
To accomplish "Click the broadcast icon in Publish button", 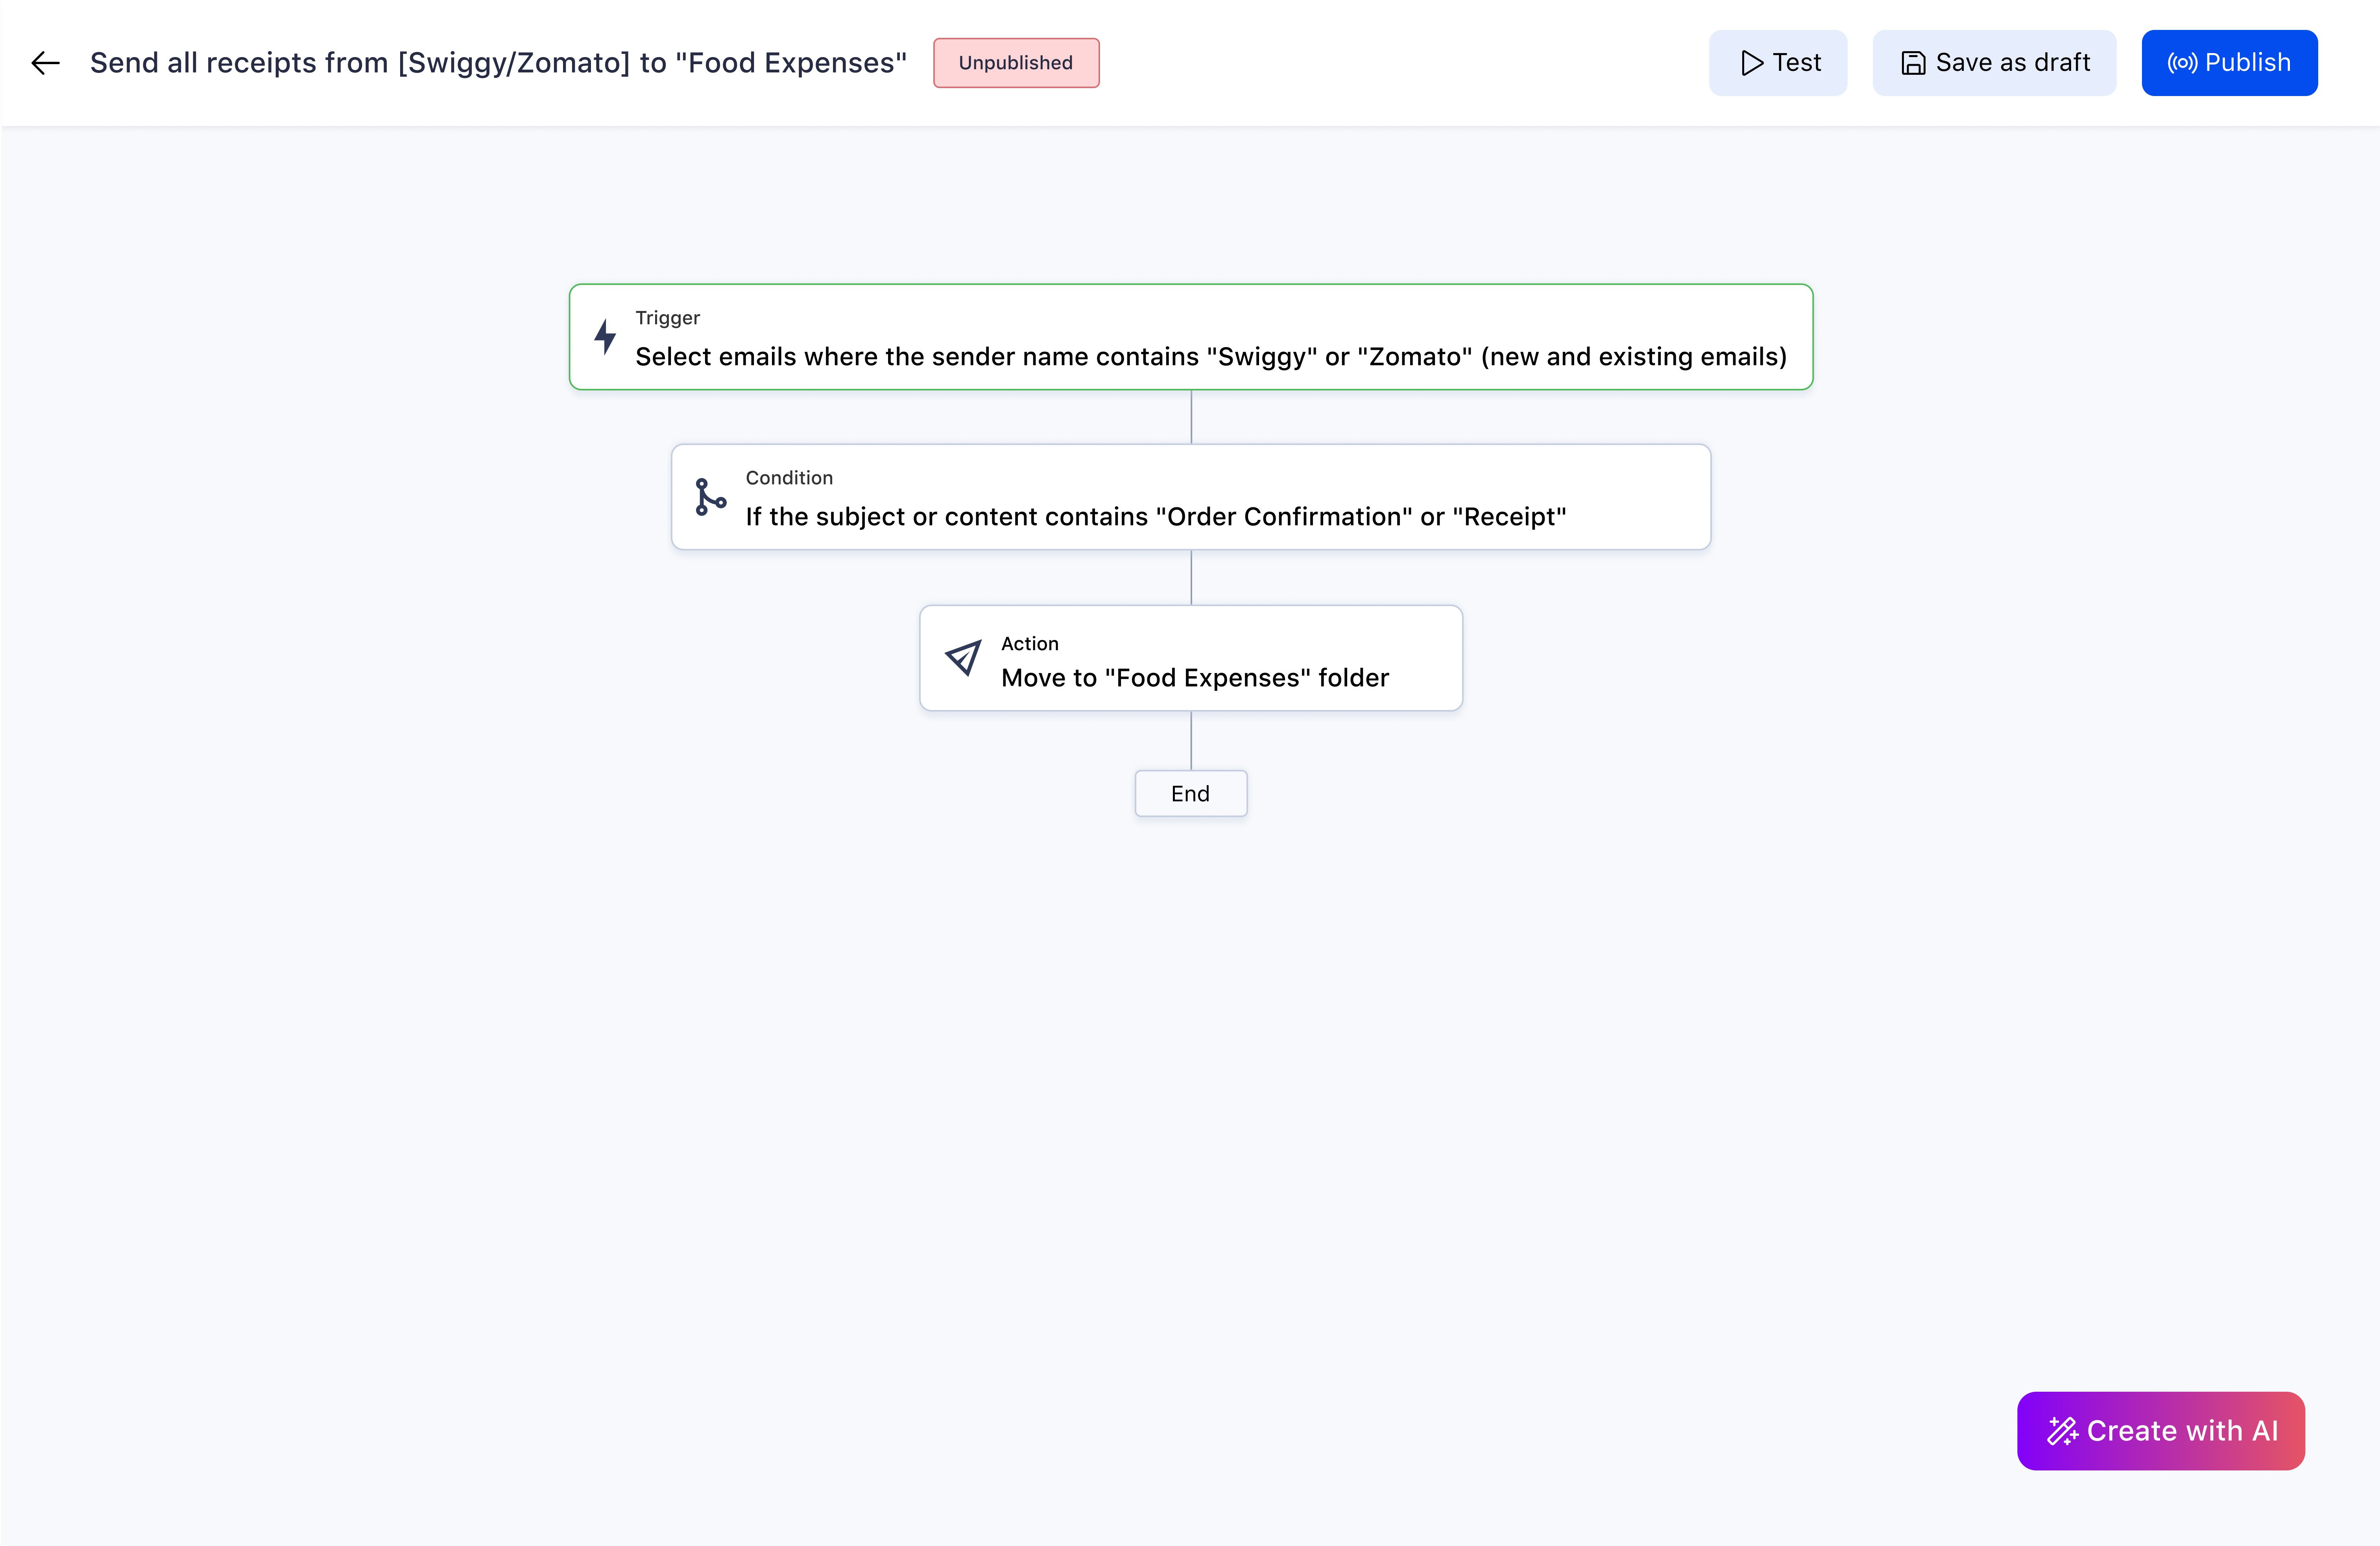I will click(x=2182, y=63).
